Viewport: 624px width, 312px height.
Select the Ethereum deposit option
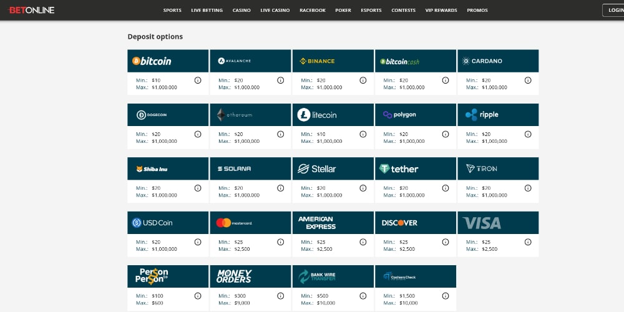pyautogui.click(x=250, y=115)
